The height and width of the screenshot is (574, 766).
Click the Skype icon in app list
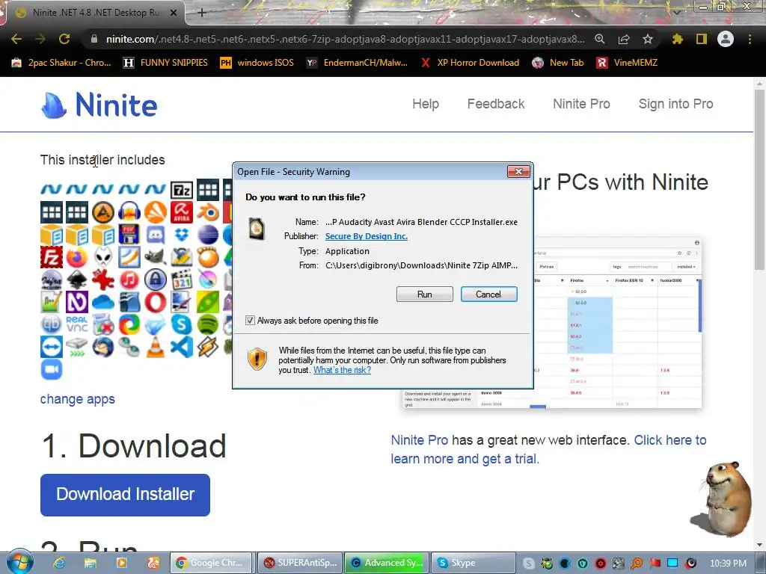(181, 324)
